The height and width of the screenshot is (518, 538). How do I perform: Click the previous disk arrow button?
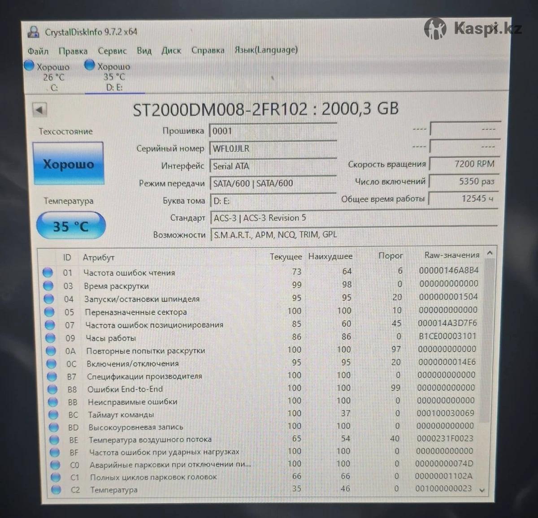tap(40, 110)
